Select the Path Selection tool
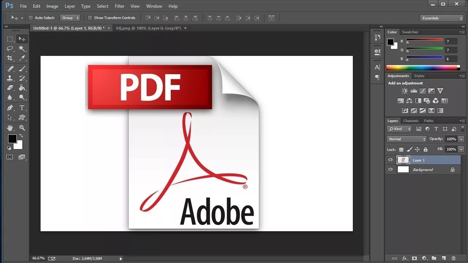Viewport: 468px width, 263px height. coord(10,118)
